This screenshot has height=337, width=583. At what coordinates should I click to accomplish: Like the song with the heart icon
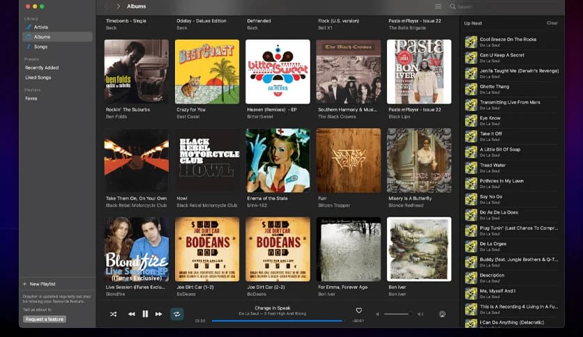pyautogui.click(x=359, y=311)
